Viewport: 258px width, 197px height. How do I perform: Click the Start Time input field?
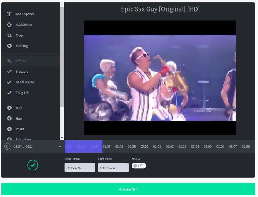click(x=80, y=168)
